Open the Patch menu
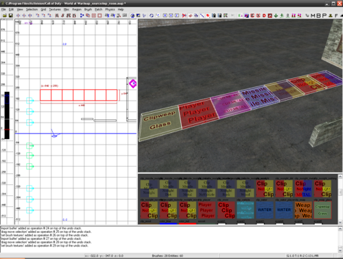 [98, 10]
